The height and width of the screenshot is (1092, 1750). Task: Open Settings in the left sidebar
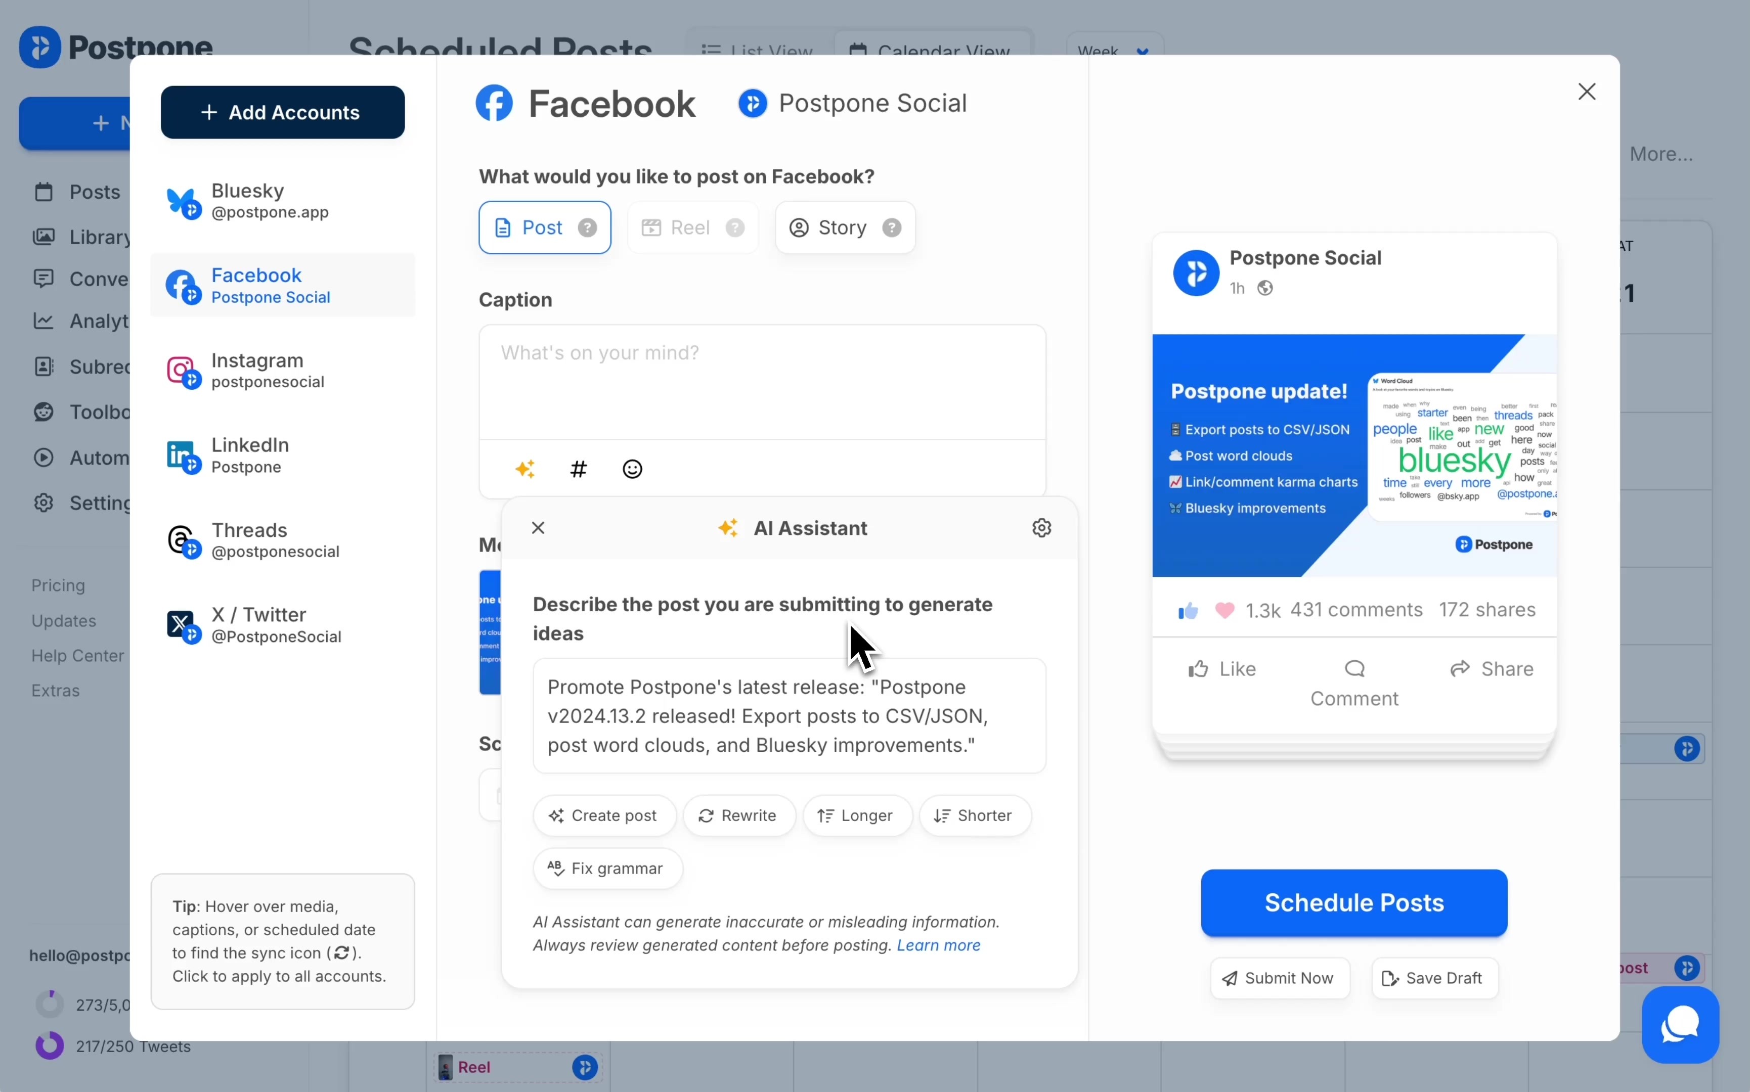point(81,503)
